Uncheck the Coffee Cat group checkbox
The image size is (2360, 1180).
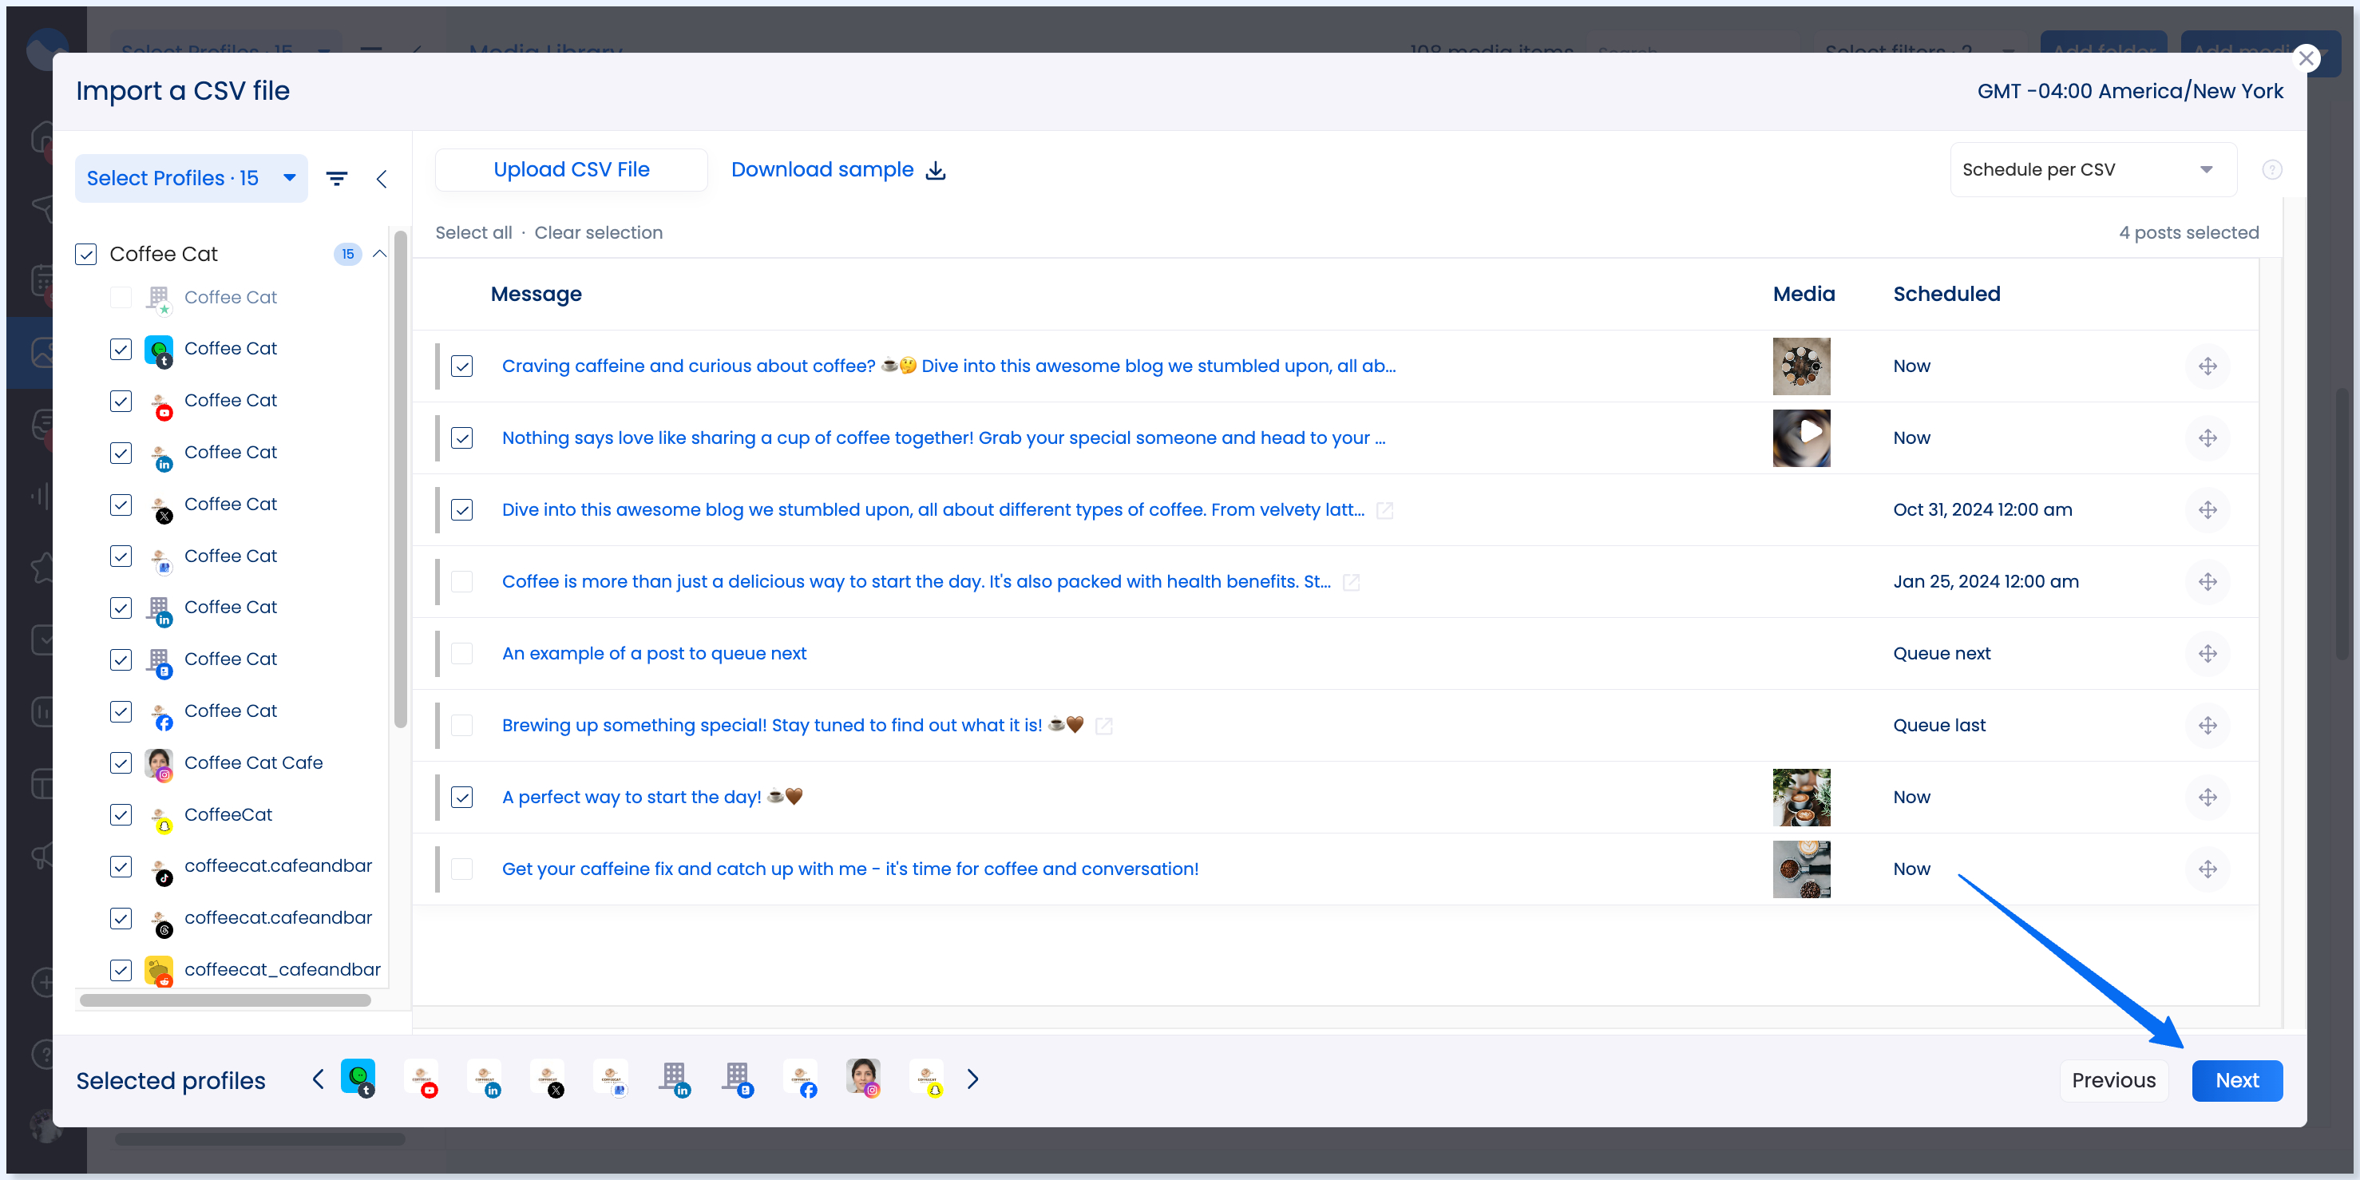tap(86, 255)
